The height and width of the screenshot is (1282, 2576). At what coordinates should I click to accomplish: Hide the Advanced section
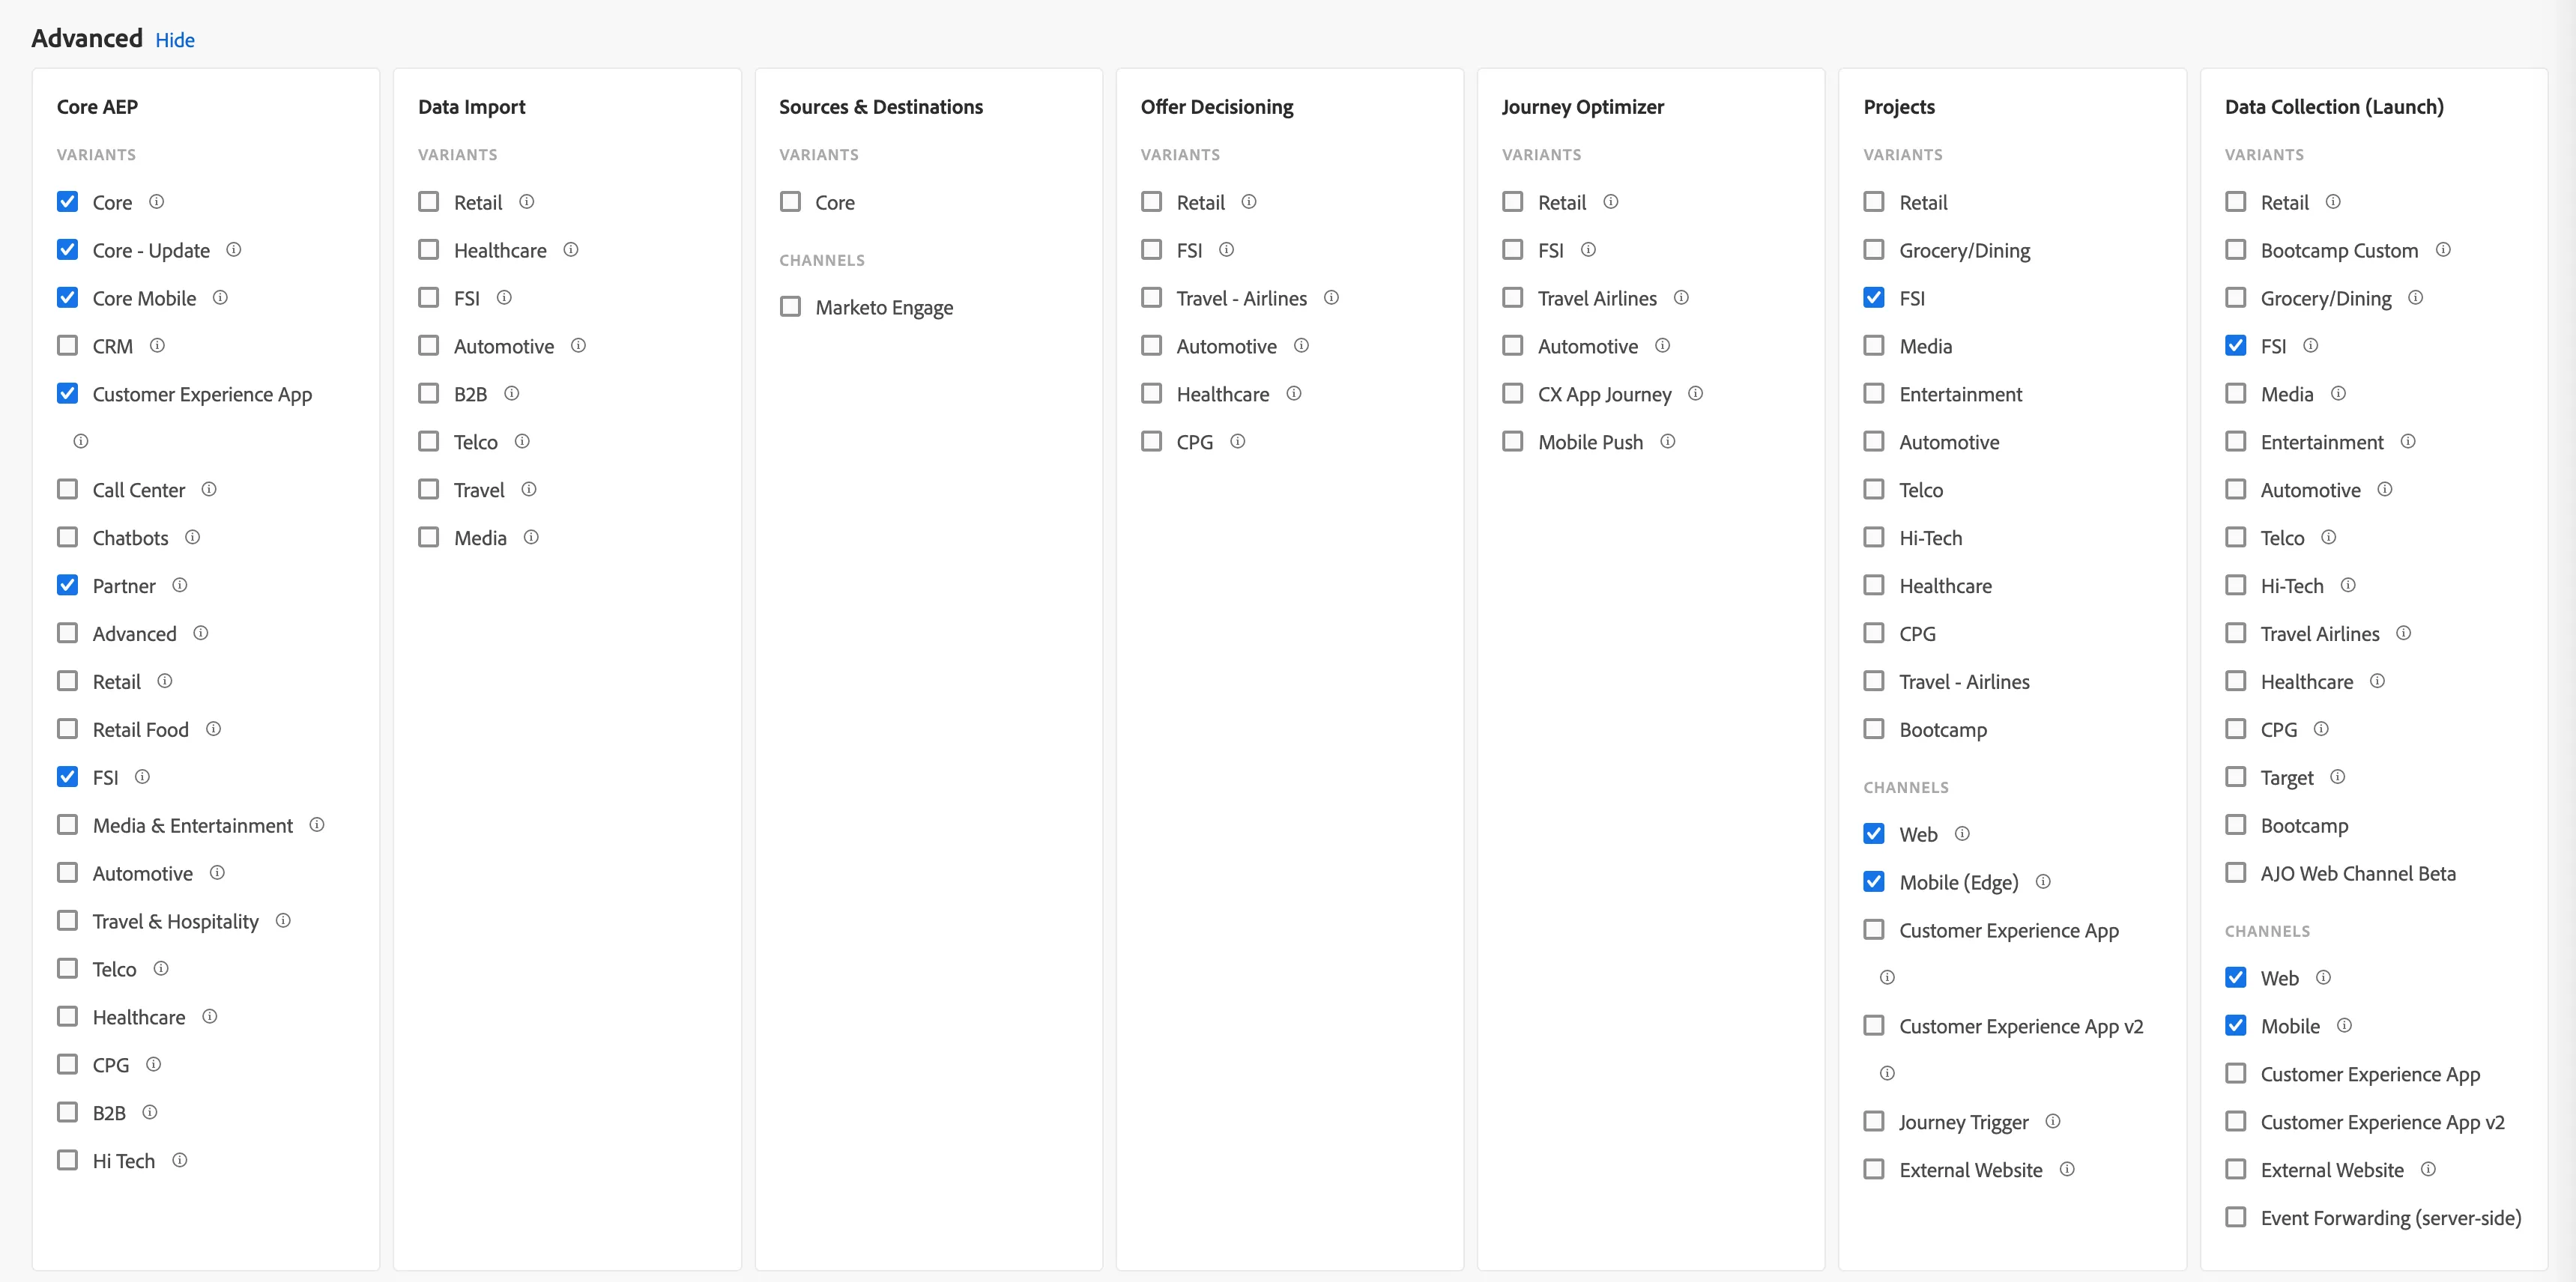175,40
